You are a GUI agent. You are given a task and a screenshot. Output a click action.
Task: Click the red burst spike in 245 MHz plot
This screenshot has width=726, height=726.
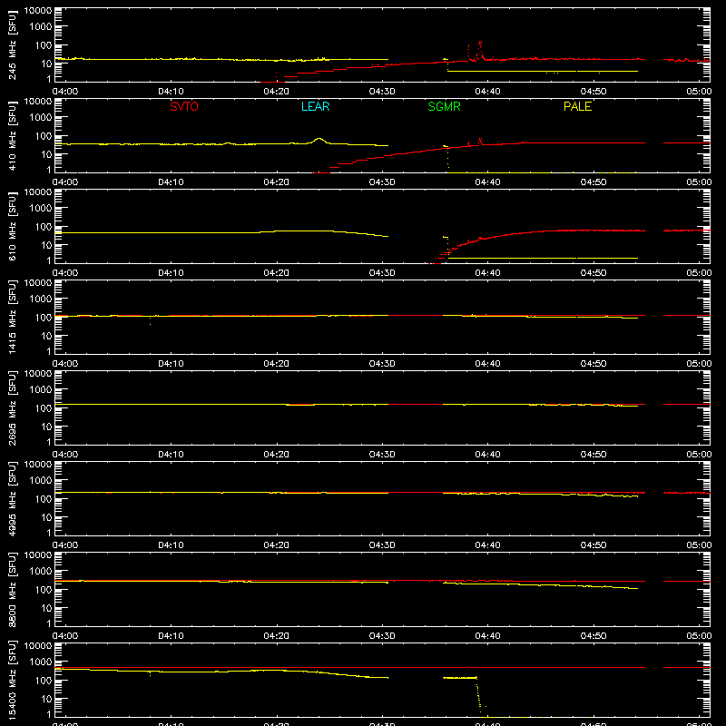point(480,50)
